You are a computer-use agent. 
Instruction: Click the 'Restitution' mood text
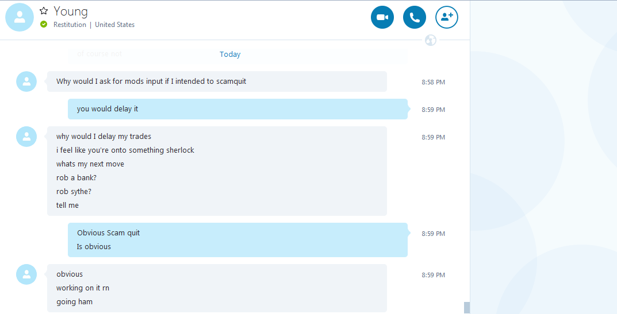(70, 24)
